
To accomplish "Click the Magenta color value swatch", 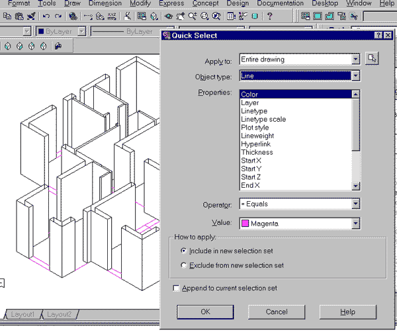I will pyautogui.click(x=245, y=224).
